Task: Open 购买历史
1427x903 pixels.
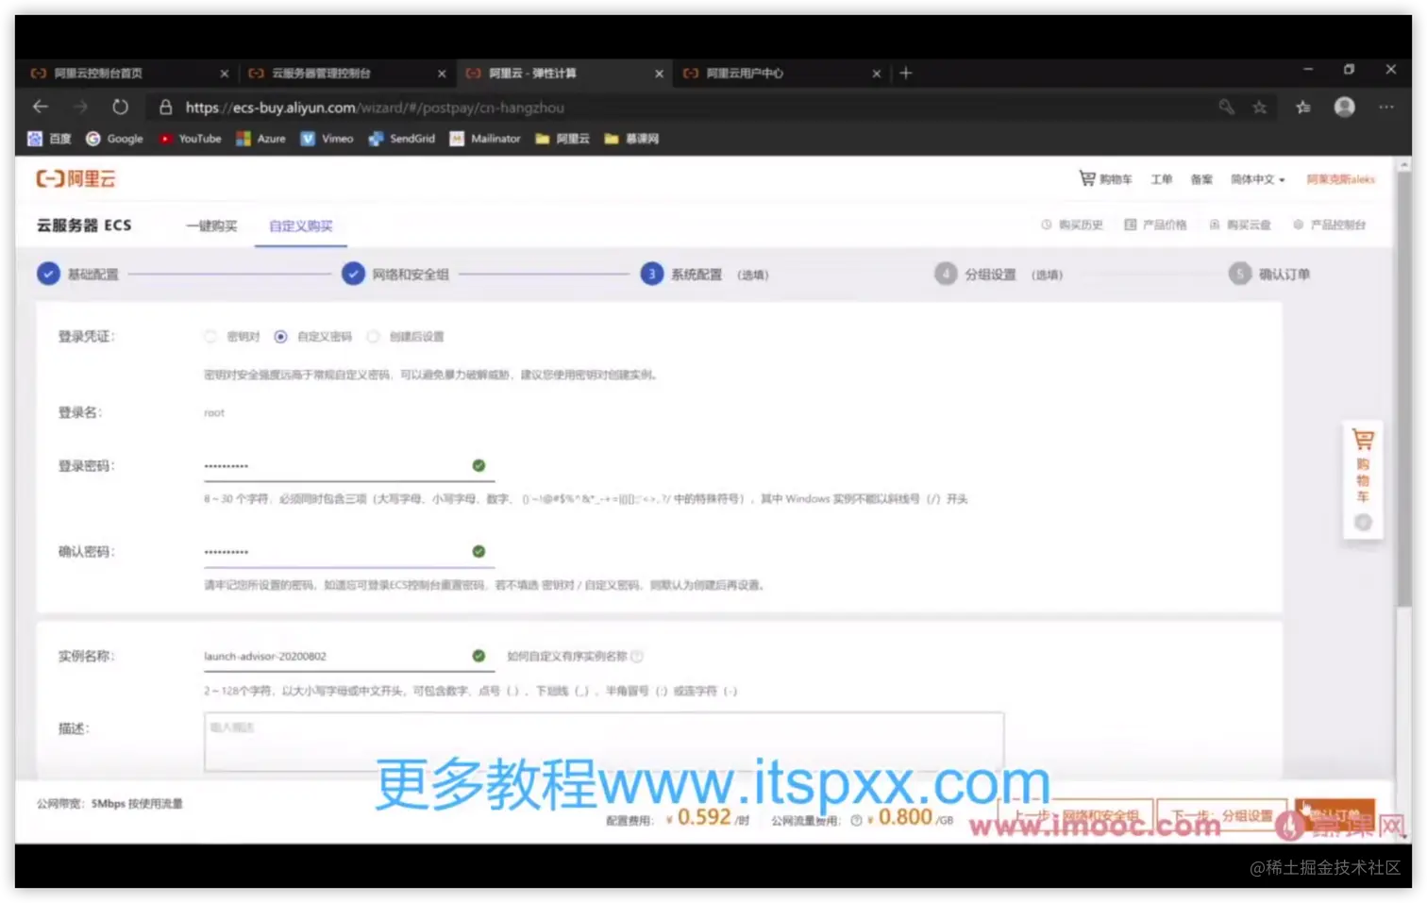Action: (x=1072, y=225)
